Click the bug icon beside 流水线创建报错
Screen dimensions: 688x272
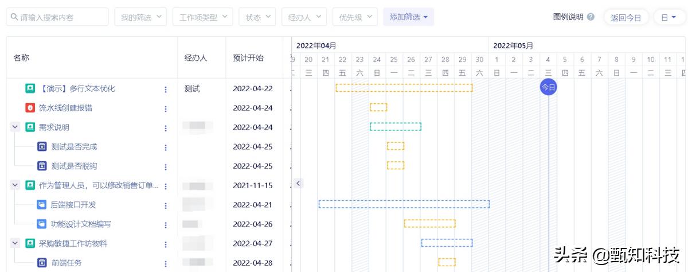pos(30,108)
